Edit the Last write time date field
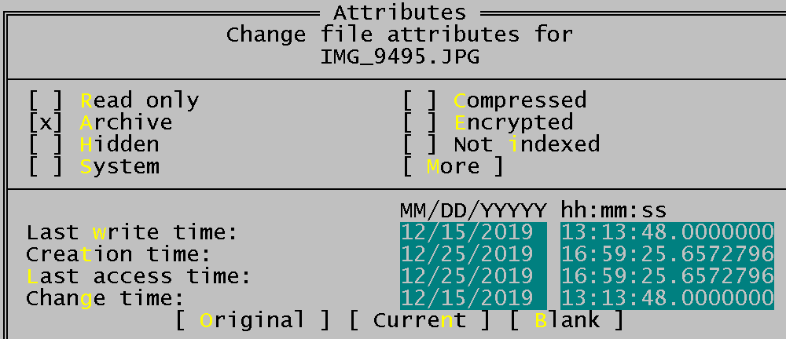 473,233
